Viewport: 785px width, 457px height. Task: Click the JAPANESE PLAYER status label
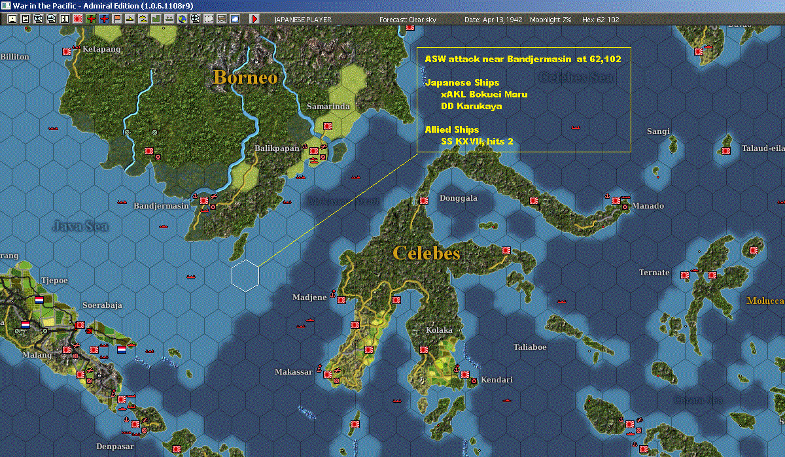[x=303, y=20]
